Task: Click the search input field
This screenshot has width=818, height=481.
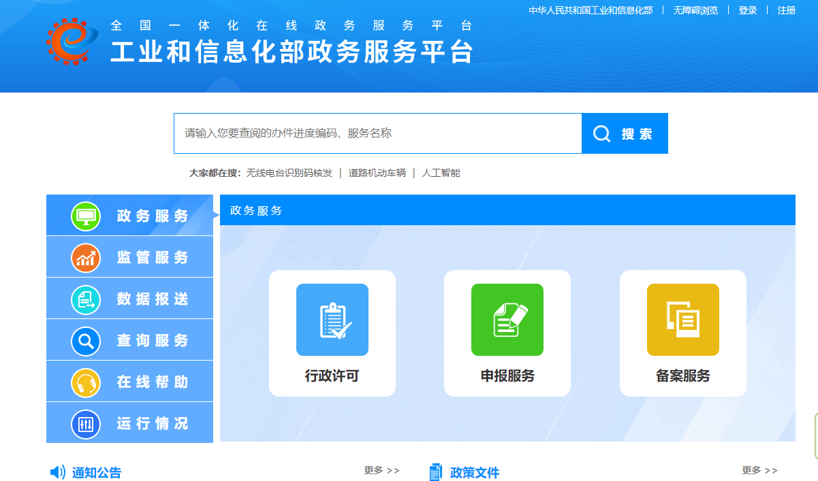Action: (375, 133)
